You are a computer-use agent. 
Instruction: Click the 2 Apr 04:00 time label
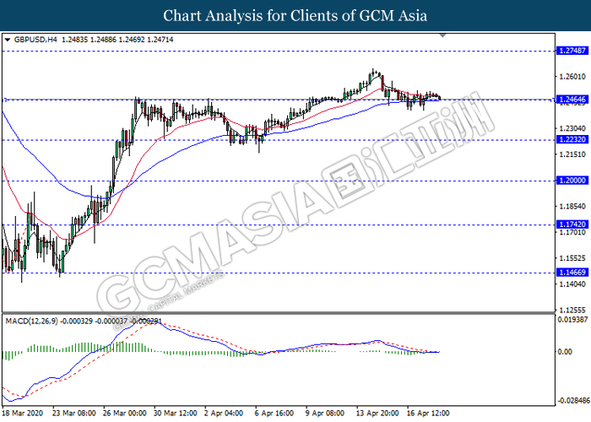[224, 414]
